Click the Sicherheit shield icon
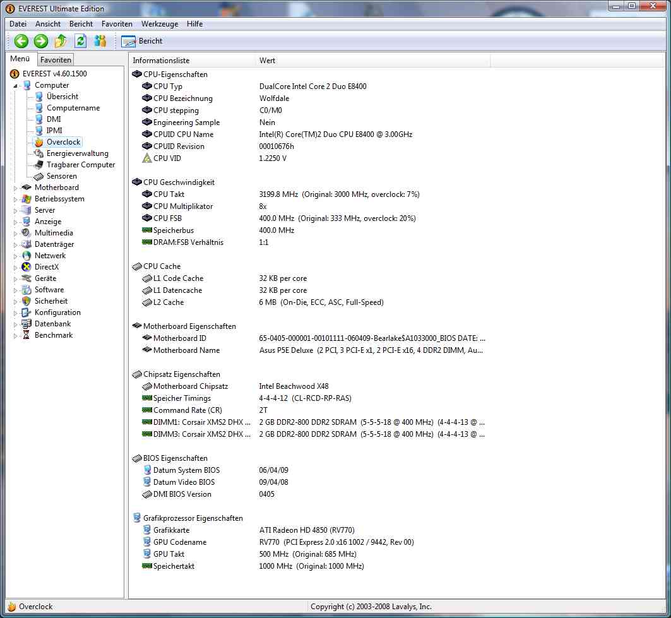This screenshot has width=671, height=618. (x=27, y=301)
